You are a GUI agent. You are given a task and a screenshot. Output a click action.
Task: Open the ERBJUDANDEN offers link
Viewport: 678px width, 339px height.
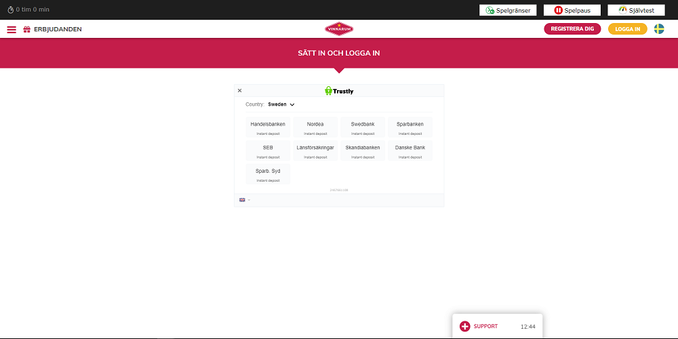[x=58, y=29]
